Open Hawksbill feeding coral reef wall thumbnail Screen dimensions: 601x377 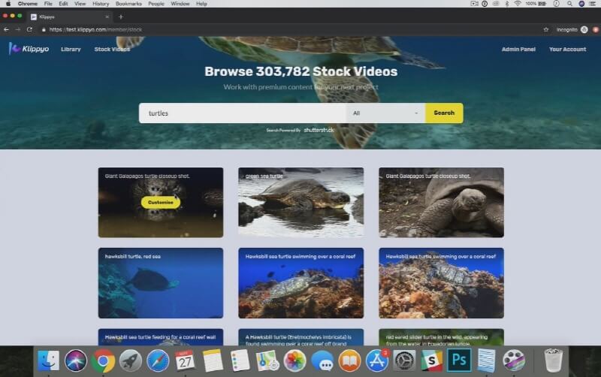tap(161, 337)
